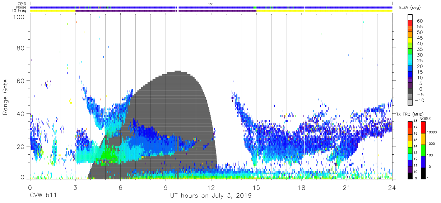Image resolution: width=441 pixels, height=203 pixels.
Task: Click the 'UT hours on July 3, 2019' axis title
Action: [211, 196]
